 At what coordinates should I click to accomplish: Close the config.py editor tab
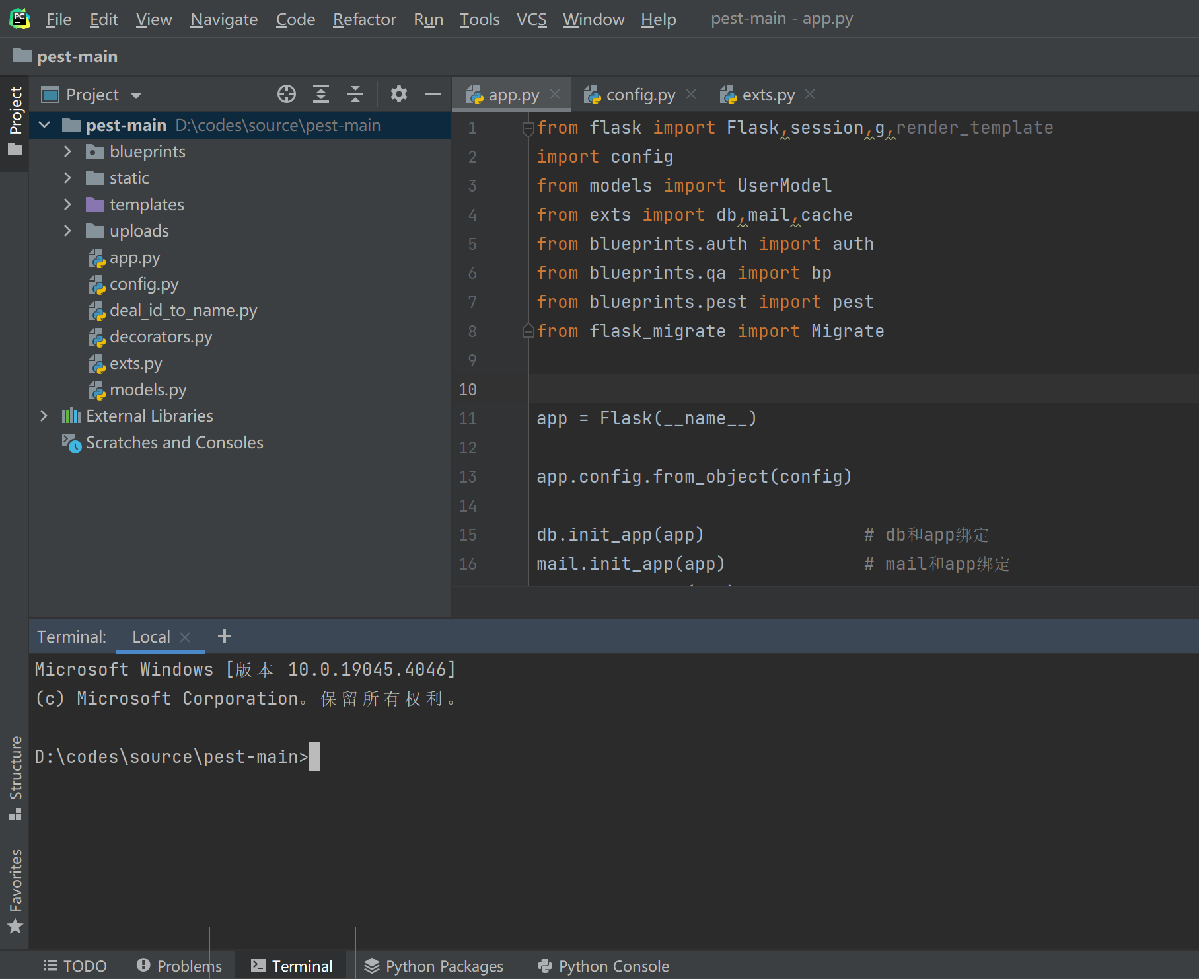[691, 95]
